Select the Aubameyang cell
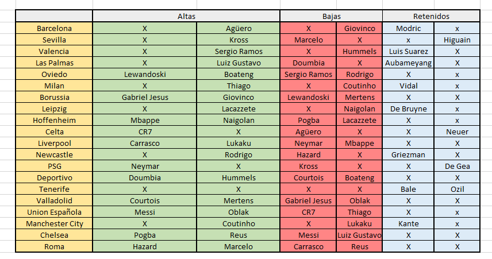Image resolution: width=492 pixels, height=259 pixels. point(408,63)
